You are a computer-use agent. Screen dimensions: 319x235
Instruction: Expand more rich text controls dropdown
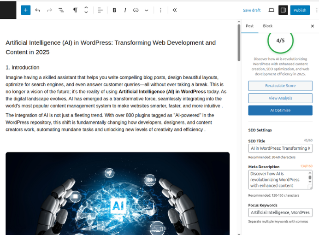pos(147,10)
